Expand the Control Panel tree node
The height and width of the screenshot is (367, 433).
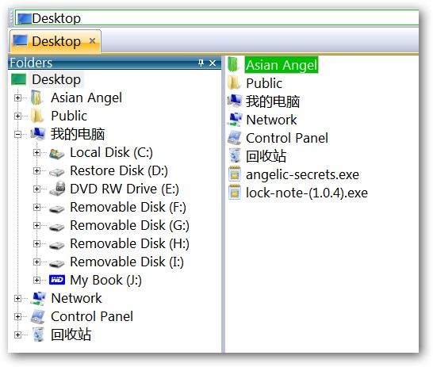click(17, 316)
